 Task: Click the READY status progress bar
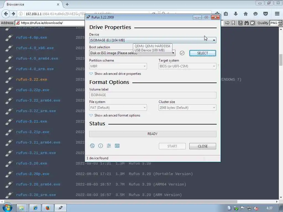coord(153,134)
